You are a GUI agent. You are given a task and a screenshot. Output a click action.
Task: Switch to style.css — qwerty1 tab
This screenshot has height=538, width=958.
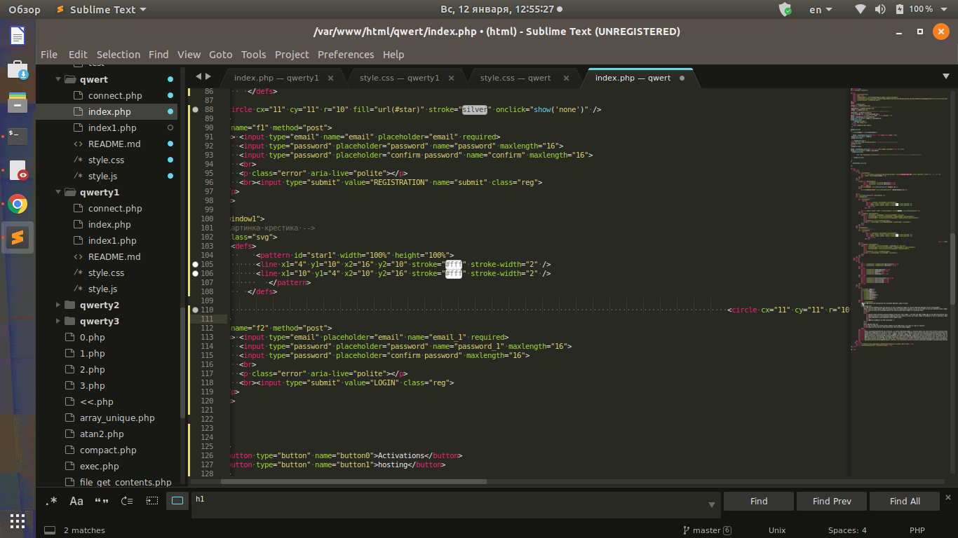399,78
